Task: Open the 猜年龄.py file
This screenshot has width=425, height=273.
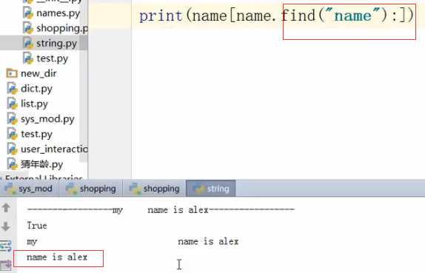Action: (41, 164)
